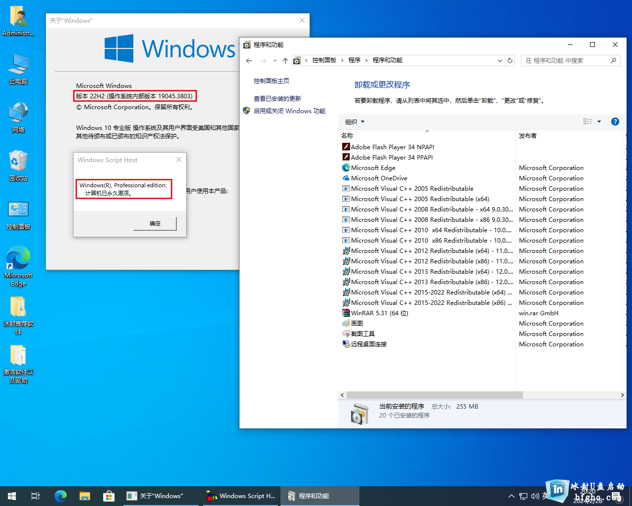Open 启用或关闭 Windows 功能 link
This screenshot has height=506, width=632.
[x=289, y=111]
